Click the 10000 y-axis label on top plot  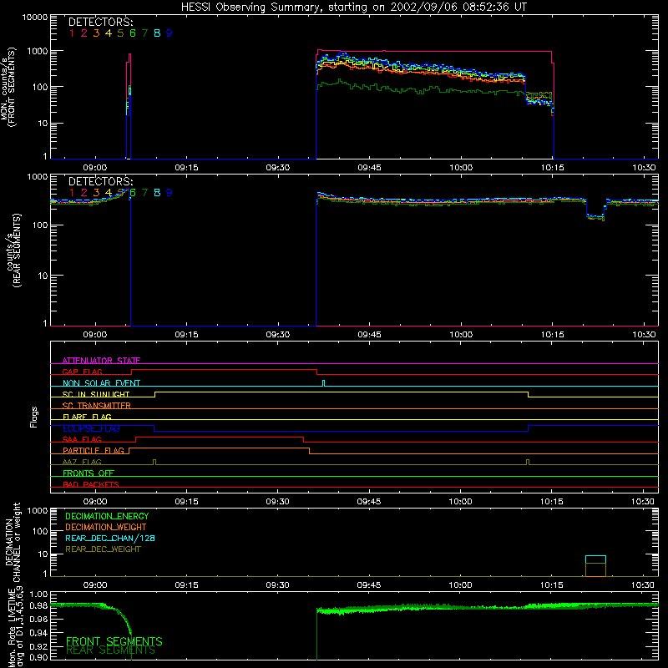35,18
